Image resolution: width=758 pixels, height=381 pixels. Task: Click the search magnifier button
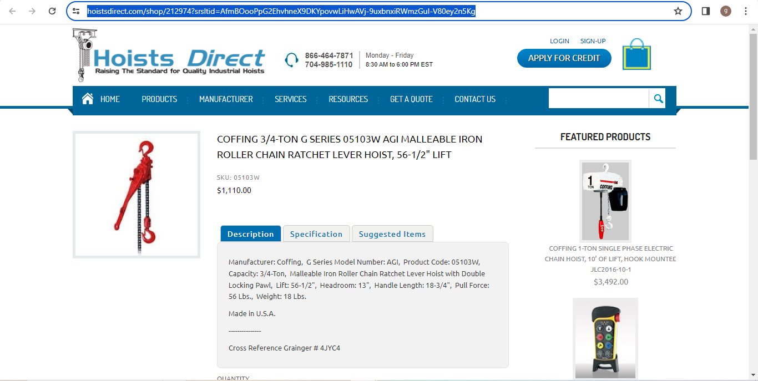[658, 99]
